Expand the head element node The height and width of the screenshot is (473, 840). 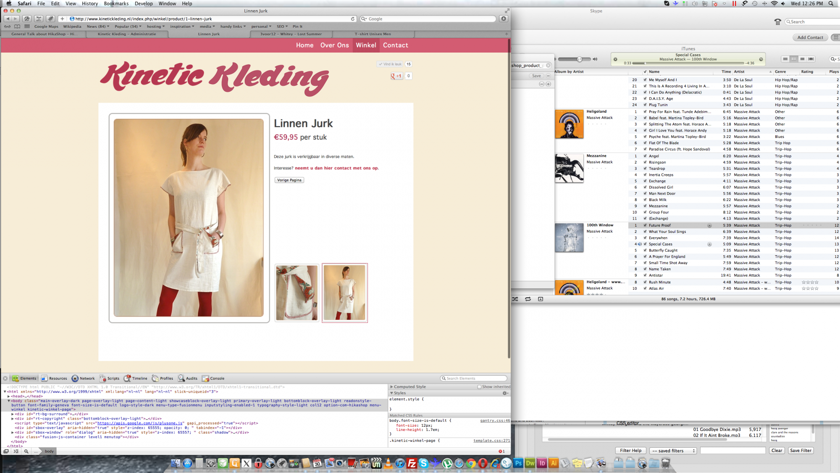(x=9, y=396)
